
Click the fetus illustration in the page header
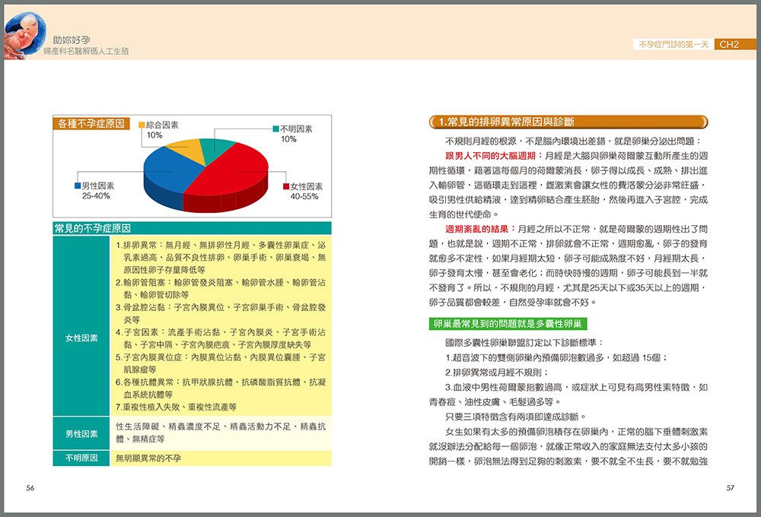[x=25, y=36]
